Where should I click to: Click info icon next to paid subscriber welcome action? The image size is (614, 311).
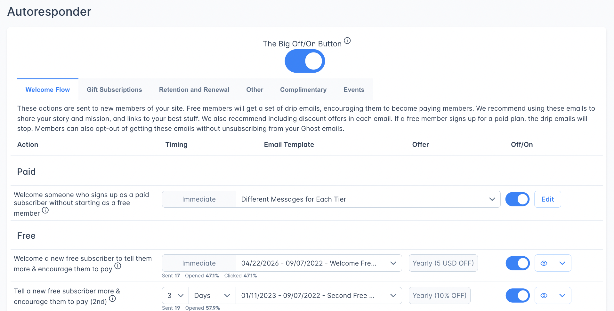[45, 210]
